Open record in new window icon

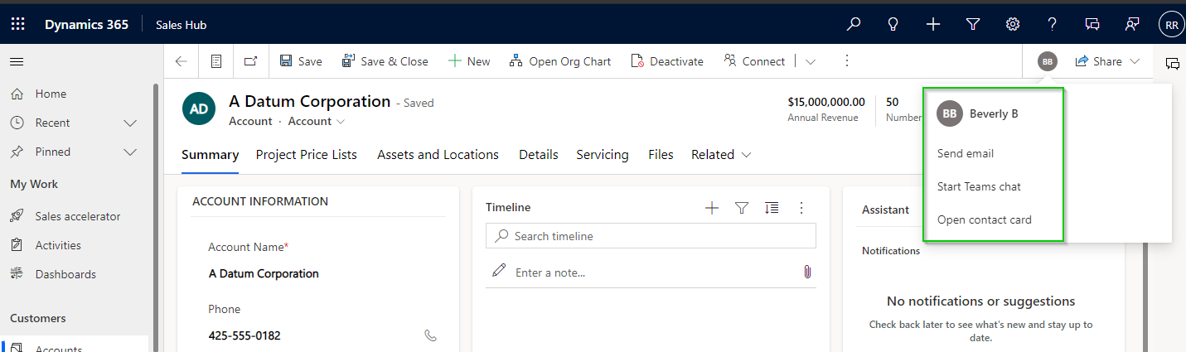(250, 61)
